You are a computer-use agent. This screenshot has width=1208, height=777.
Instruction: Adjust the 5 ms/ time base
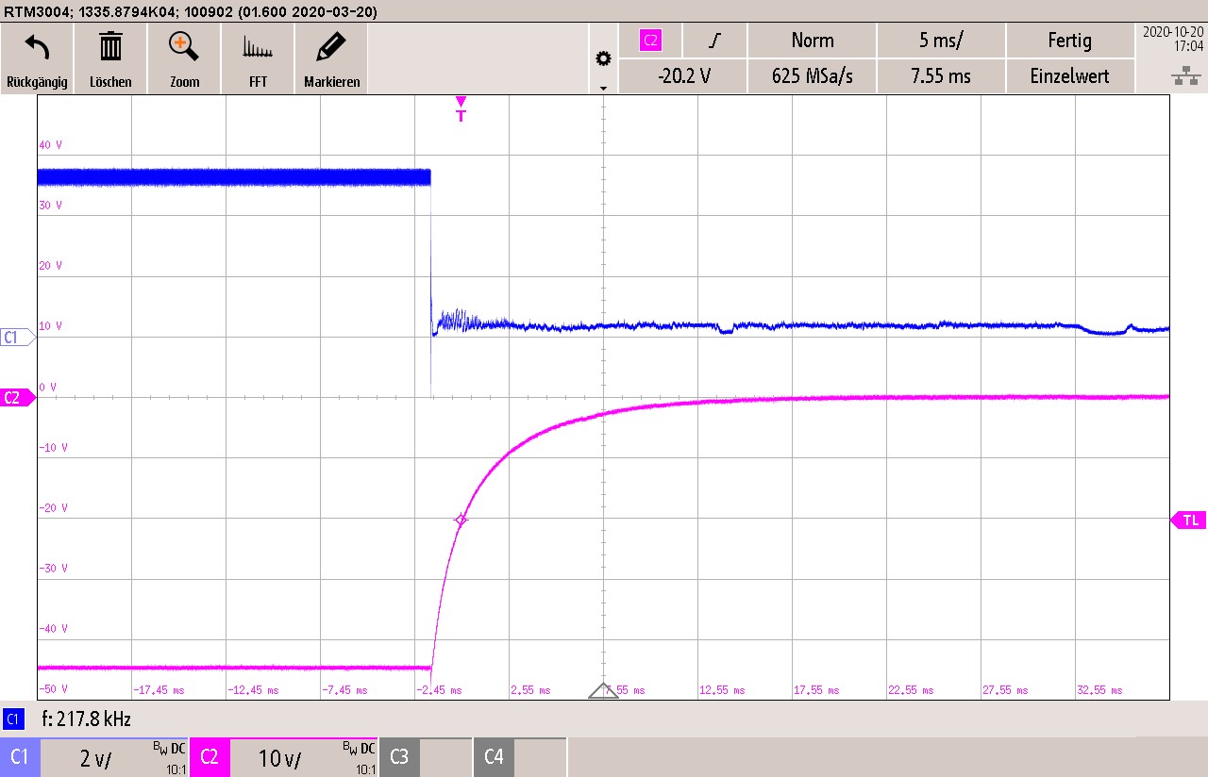click(x=941, y=41)
